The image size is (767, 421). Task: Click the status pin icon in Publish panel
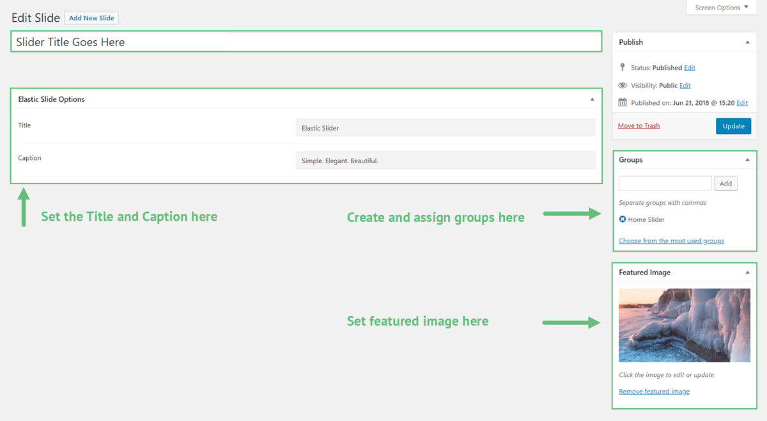coord(623,68)
